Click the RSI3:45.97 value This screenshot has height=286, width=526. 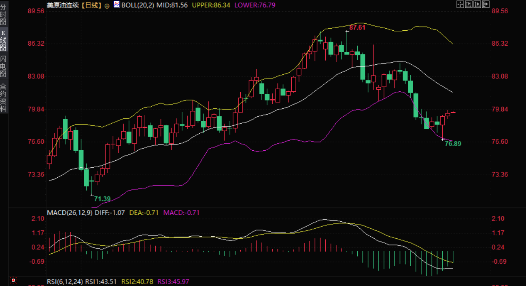(173, 282)
